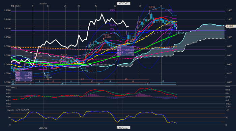This screenshot has width=236, height=131.
Task: Click the cycle bar count 25
Action: pyautogui.click(x=126, y=79)
